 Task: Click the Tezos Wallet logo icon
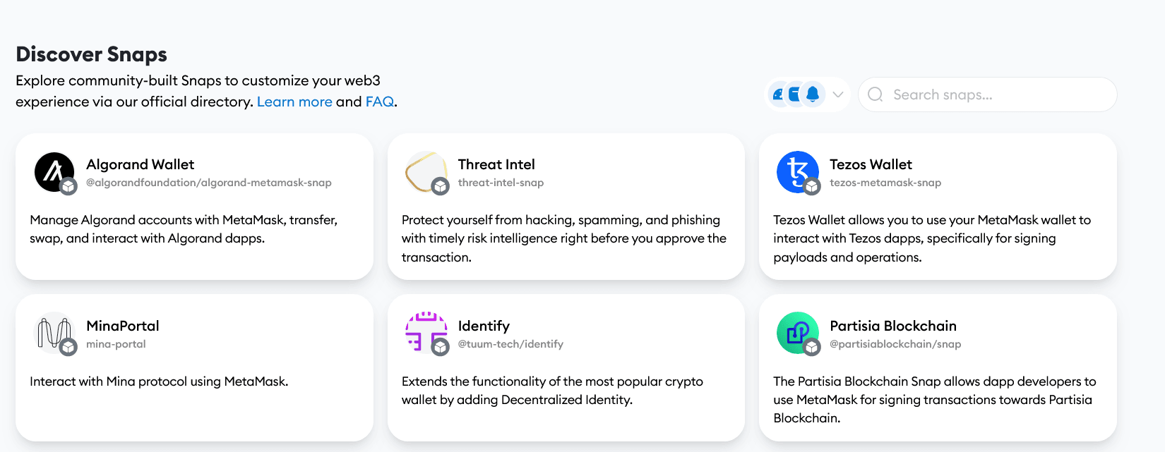coord(797,172)
